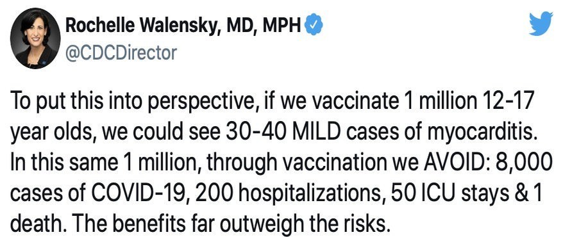Click the Twitter bird logo
This screenshot has height=237, width=563.
tap(541, 24)
